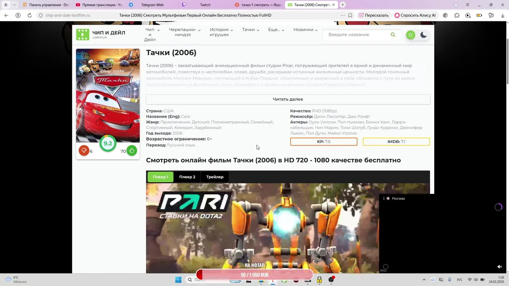Open the three-dot menu in address bar

tap(343, 15)
